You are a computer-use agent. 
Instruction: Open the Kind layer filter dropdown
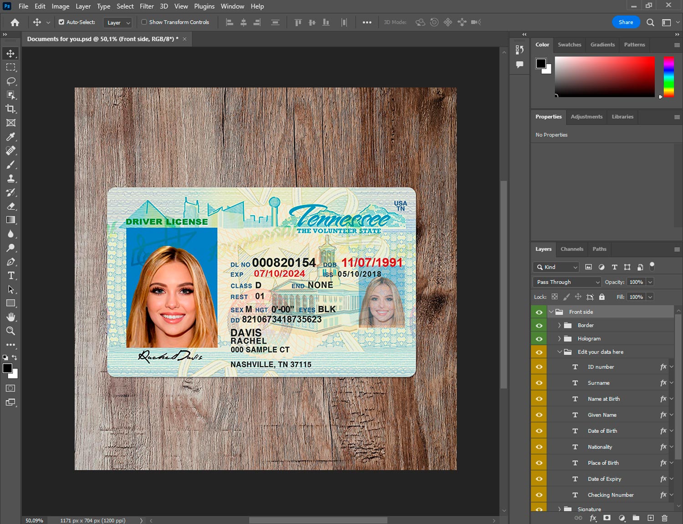tap(556, 267)
